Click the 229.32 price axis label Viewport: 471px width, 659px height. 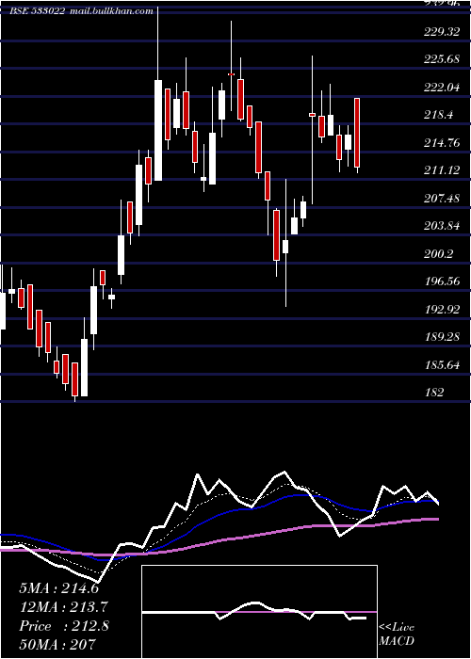pos(442,32)
